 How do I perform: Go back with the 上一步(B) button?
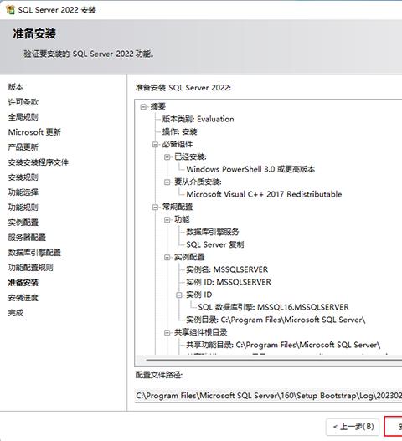[x=353, y=427]
